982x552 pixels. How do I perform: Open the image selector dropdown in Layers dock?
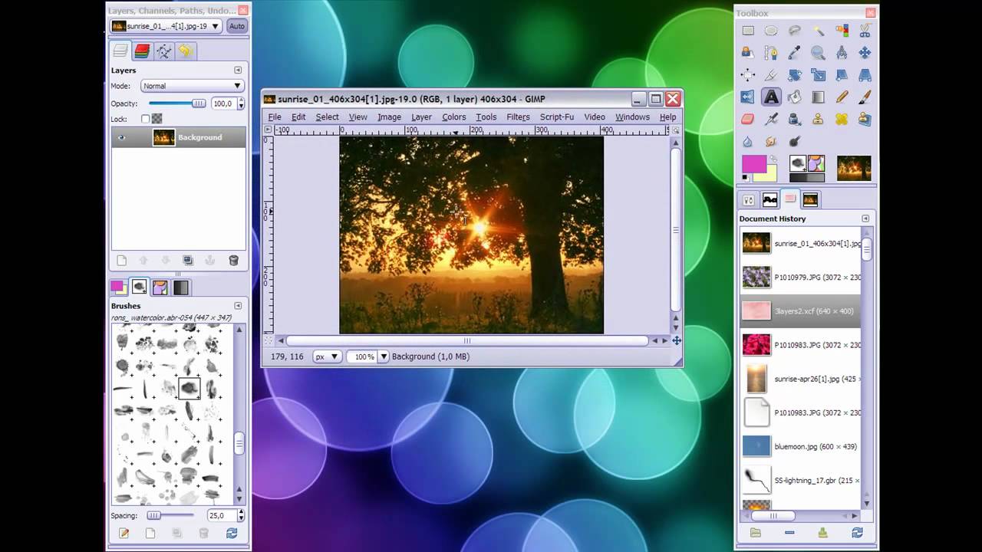click(166, 26)
